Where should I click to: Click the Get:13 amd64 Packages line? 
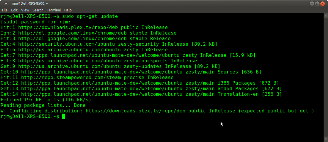(141, 89)
